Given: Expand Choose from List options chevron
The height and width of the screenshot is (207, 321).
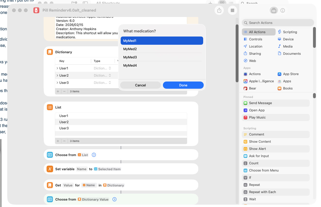Looking at the screenshot, I should click(x=94, y=155).
